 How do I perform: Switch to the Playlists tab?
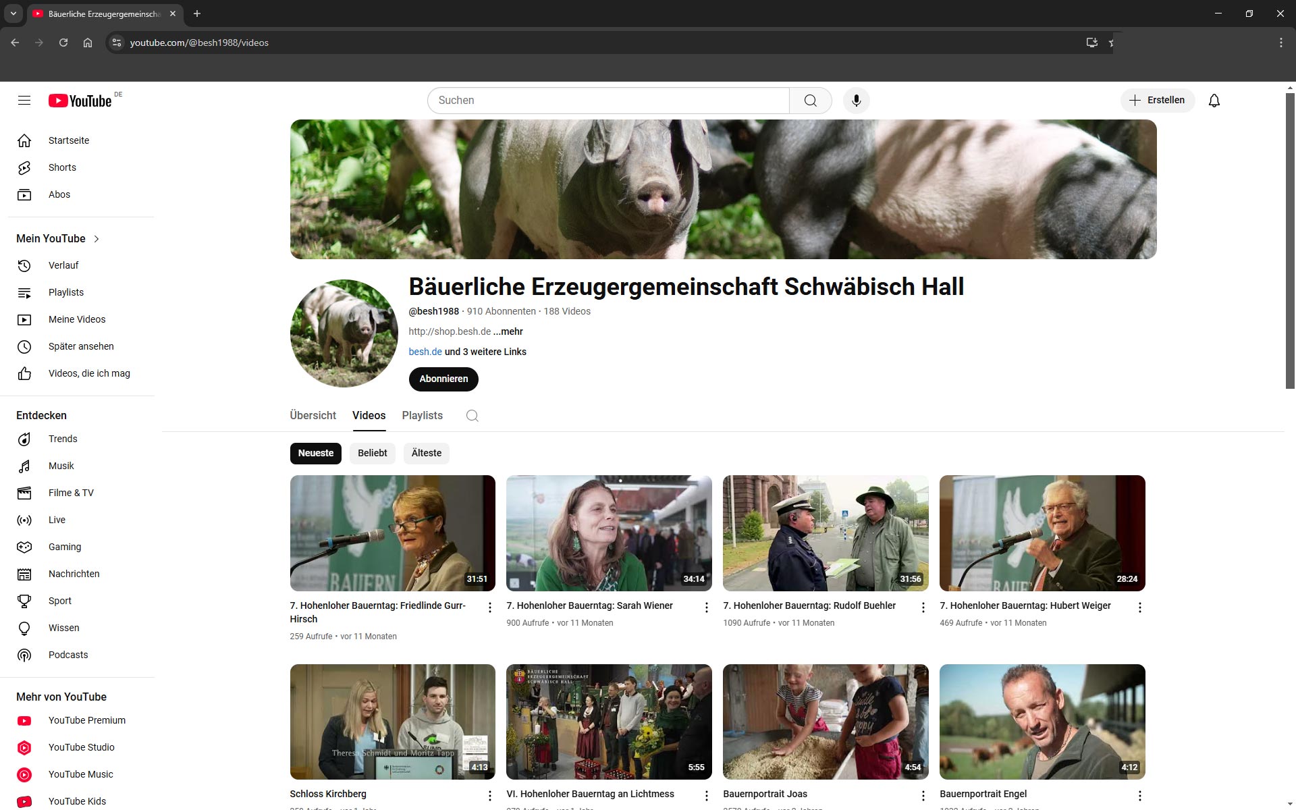coord(421,415)
